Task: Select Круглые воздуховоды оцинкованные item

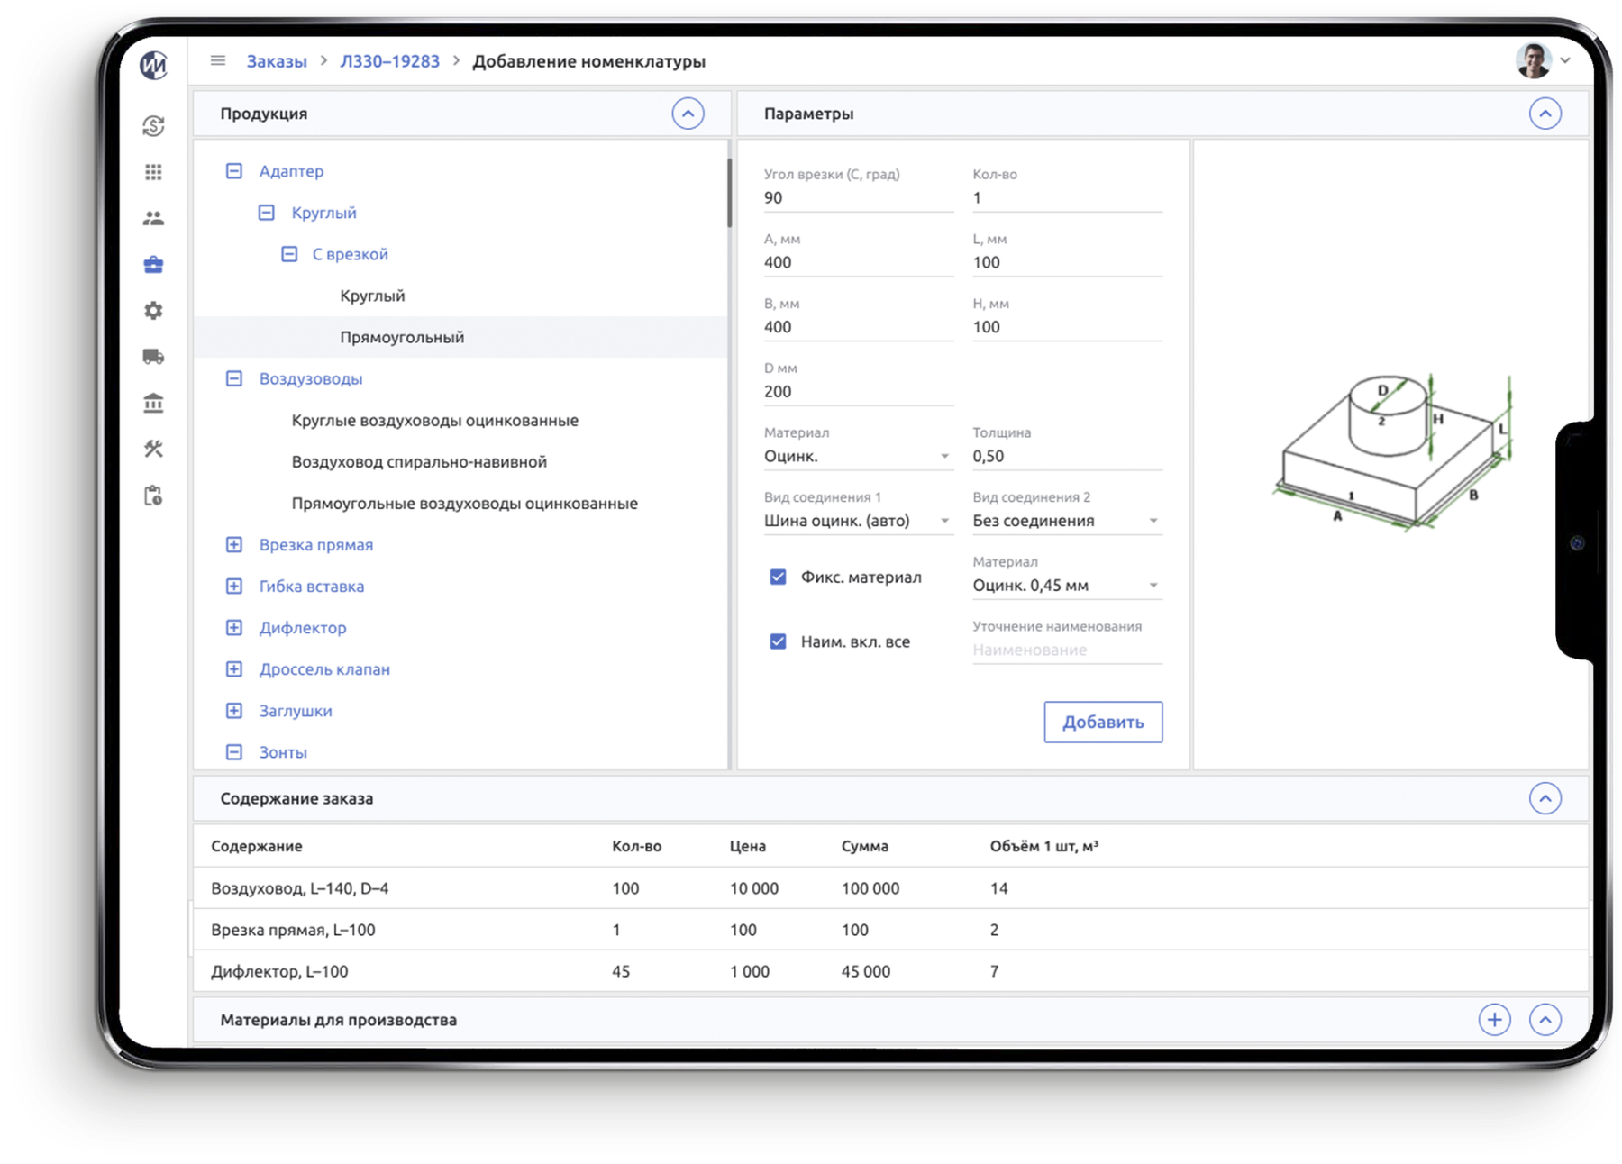Action: pos(434,421)
